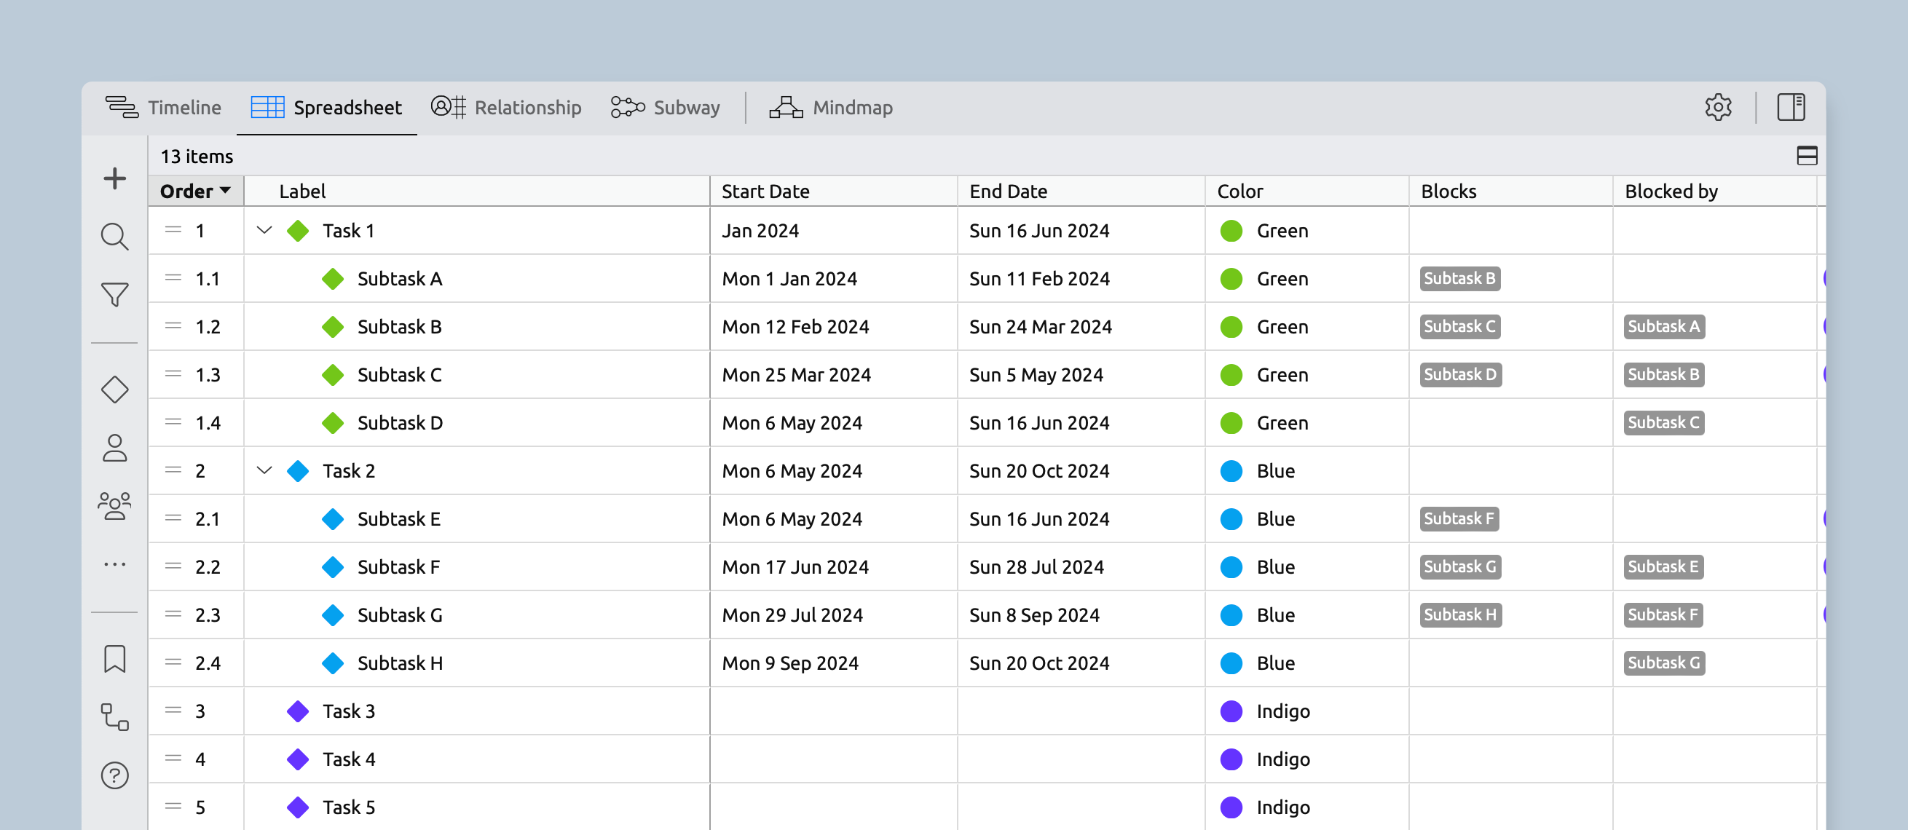This screenshot has width=1908, height=830.
Task: Click the End Date column header
Action: coord(1081,191)
